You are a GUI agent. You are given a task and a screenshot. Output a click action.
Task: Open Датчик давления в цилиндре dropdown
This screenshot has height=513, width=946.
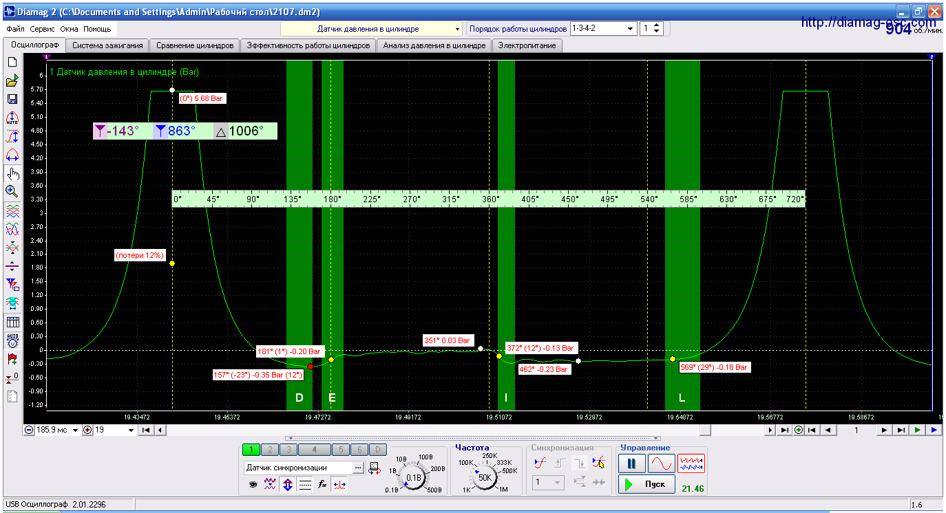coord(372,29)
